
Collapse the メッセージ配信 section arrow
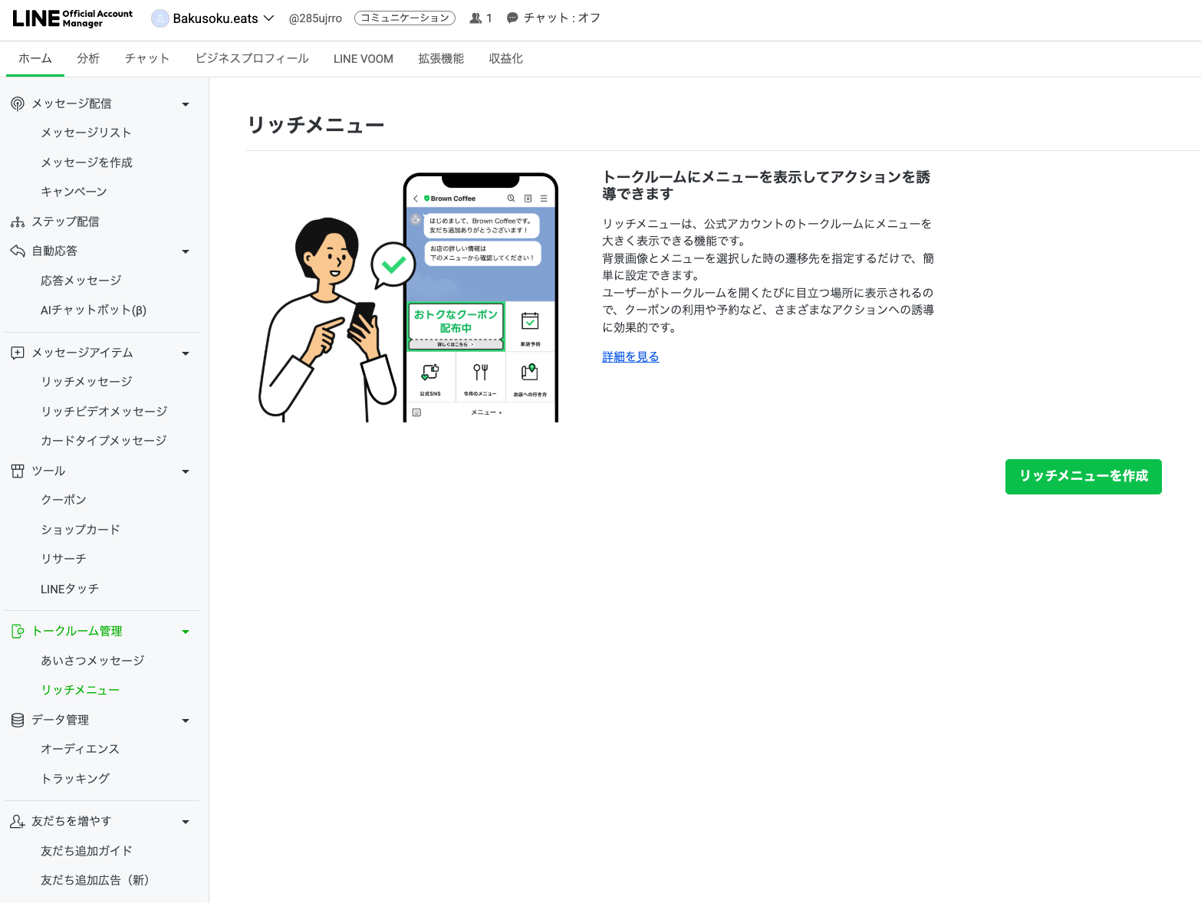(186, 104)
